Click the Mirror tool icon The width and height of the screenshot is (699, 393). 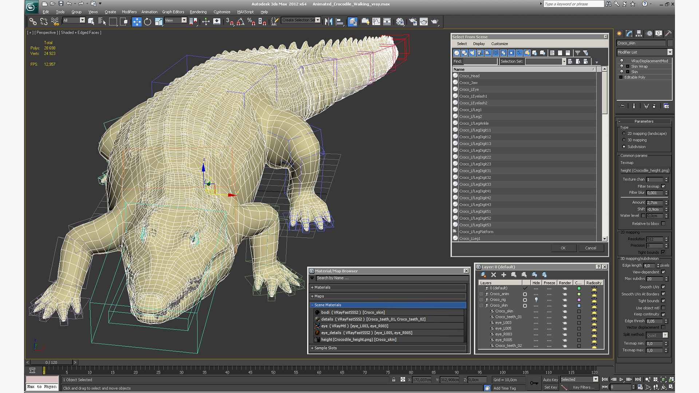pyautogui.click(x=328, y=22)
